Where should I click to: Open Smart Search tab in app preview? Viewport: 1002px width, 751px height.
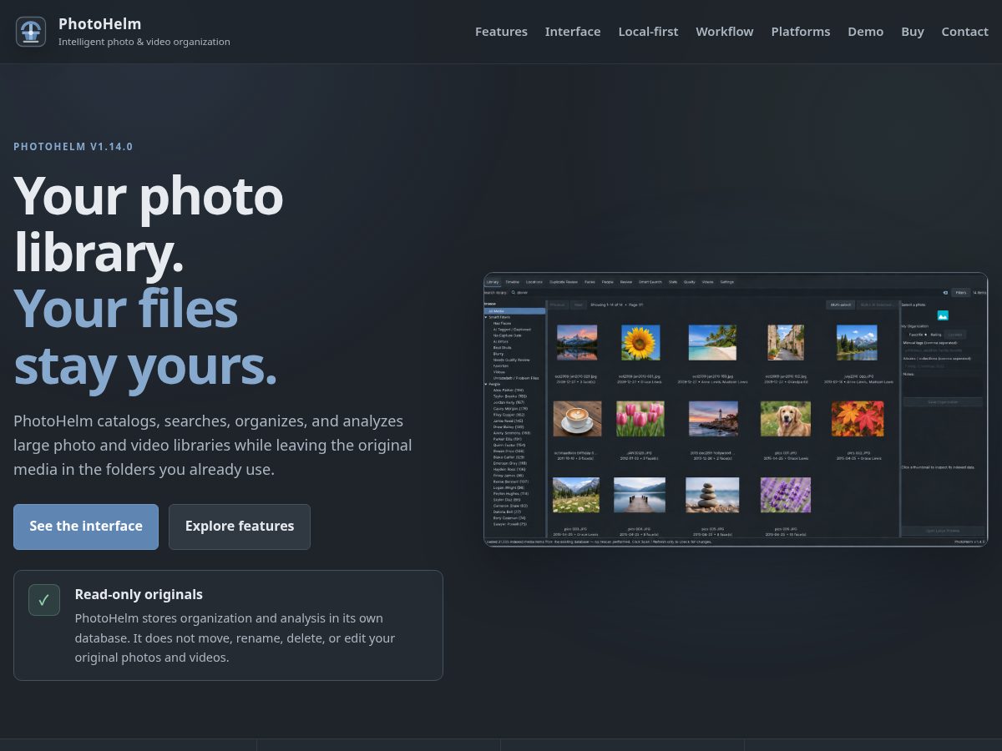(650, 282)
